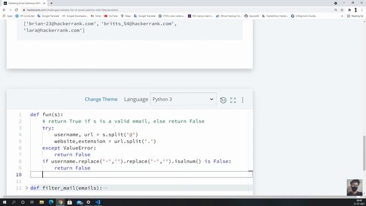Open Visual Studio Code from the taskbar
Screen dimensions: 366x206
click(98, 202)
